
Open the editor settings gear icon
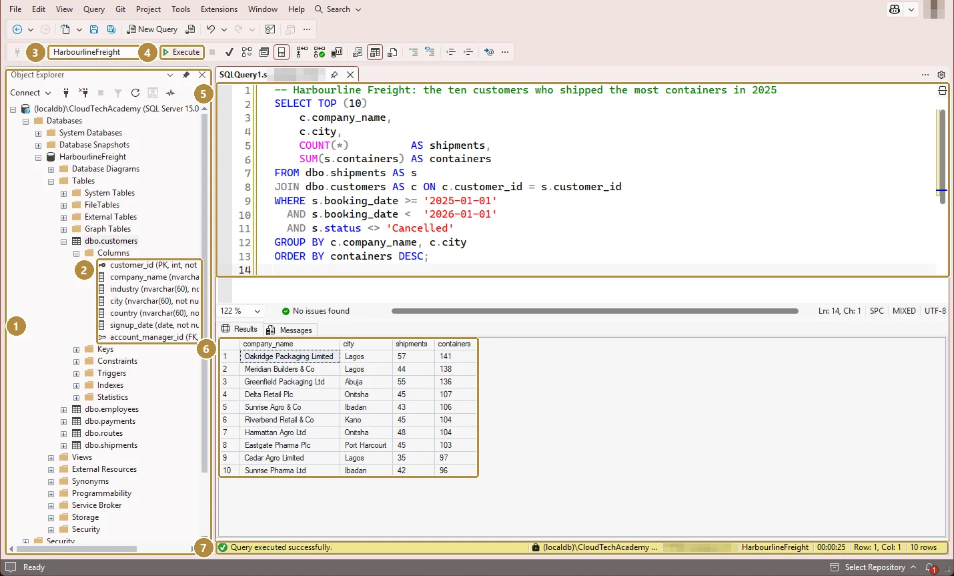(x=941, y=75)
